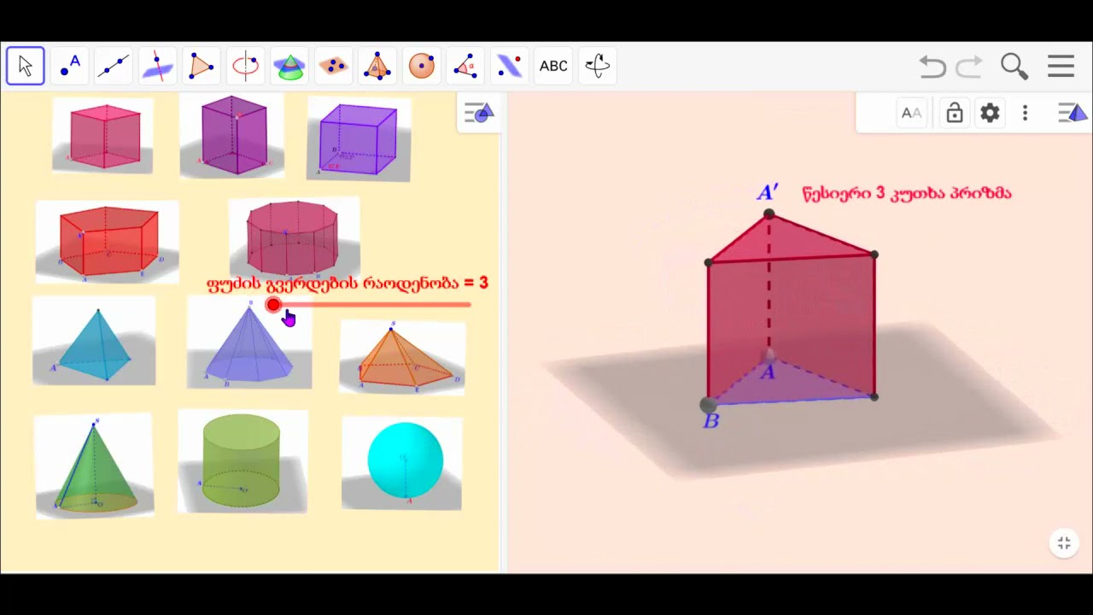
Task: Toggle the 3D view style bar
Action: click(x=1073, y=113)
